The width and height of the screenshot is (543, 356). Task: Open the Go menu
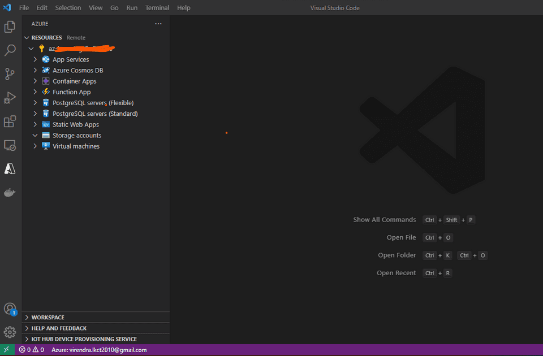point(114,7)
